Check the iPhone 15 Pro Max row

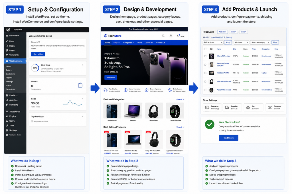coord(205,56)
